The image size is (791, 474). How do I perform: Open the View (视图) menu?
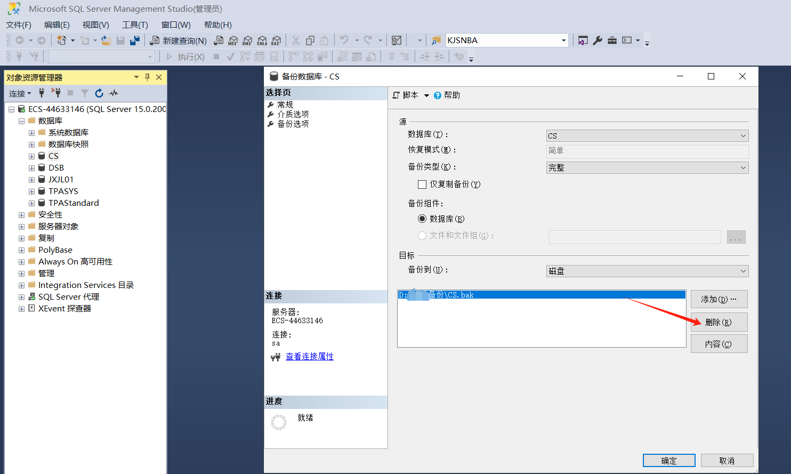(x=96, y=25)
